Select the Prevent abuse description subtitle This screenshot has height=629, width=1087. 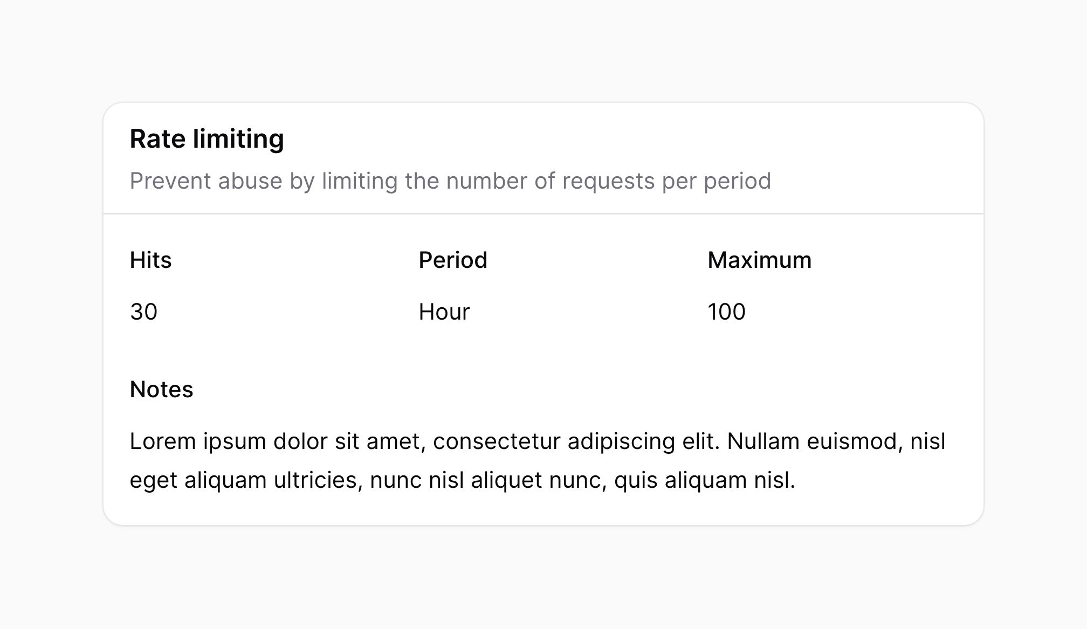[x=450, y=181]
